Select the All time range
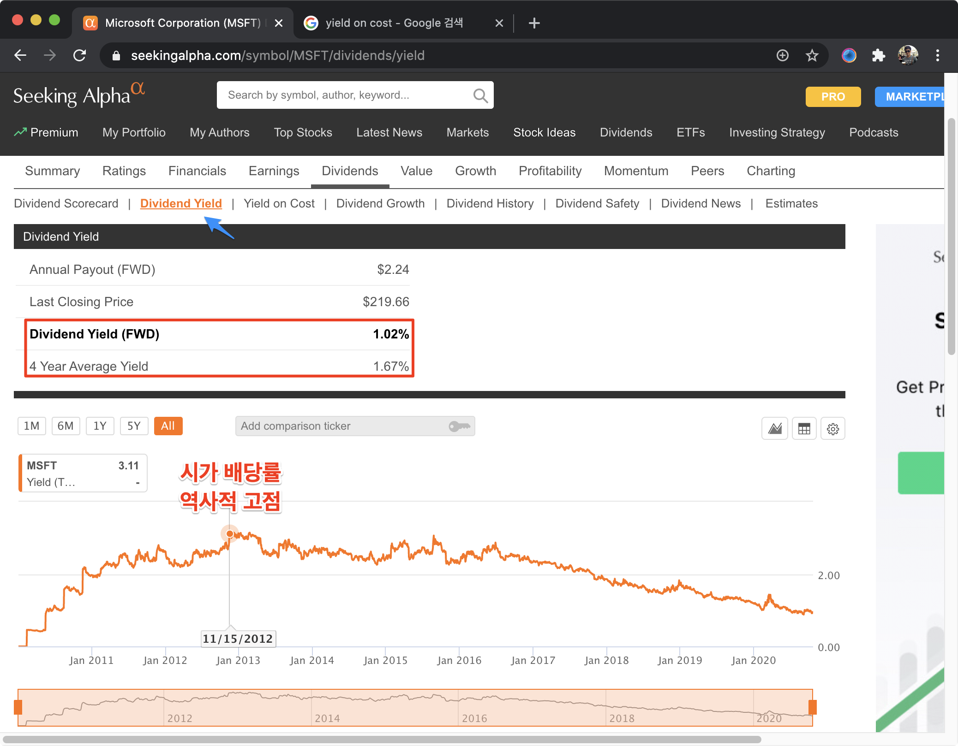This screenshot has width=958, height=746. tap(168, 426)
